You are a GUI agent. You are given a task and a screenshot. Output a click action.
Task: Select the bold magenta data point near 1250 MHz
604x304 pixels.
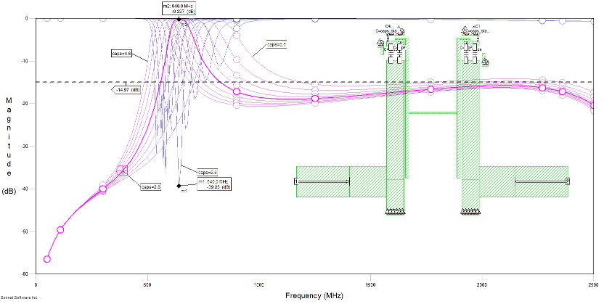(315, 99)
